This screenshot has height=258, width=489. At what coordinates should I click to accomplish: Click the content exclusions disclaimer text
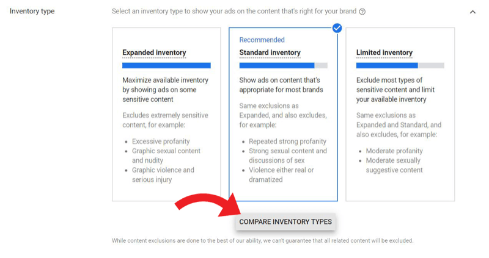coord(262,240)
